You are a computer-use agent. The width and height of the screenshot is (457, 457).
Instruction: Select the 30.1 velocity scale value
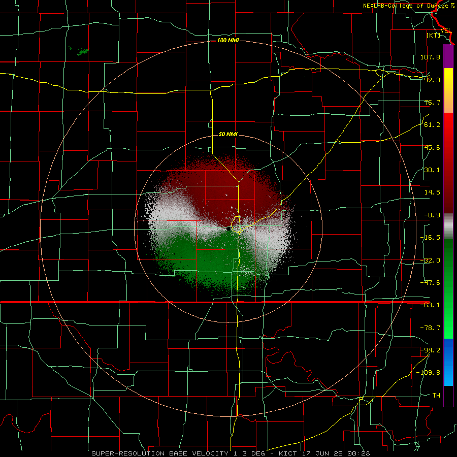click(x=432, y=170)
